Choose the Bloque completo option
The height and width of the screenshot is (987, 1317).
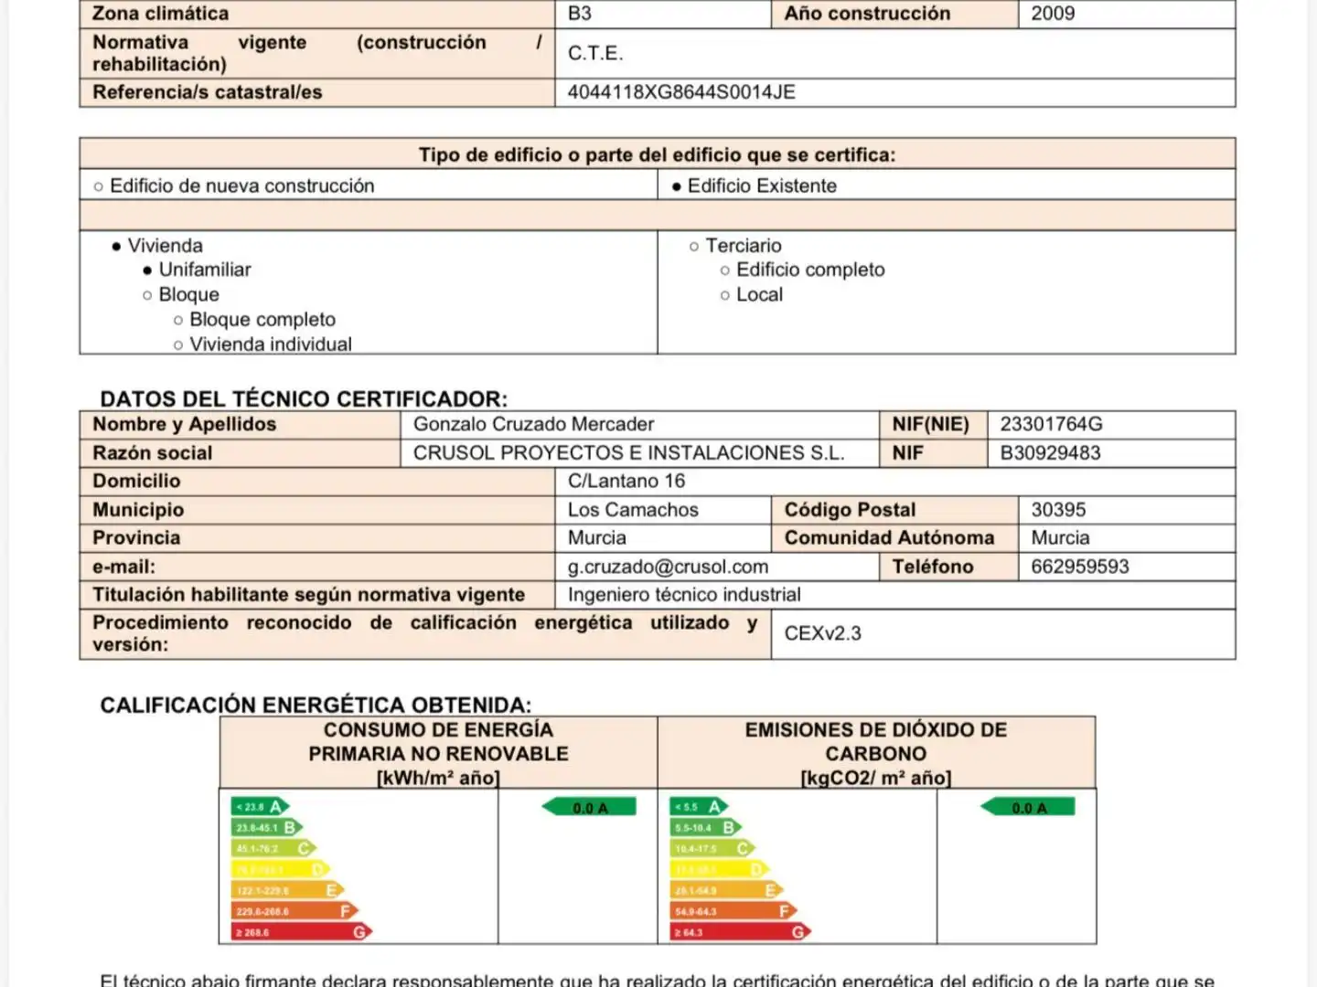pos(254,319)
